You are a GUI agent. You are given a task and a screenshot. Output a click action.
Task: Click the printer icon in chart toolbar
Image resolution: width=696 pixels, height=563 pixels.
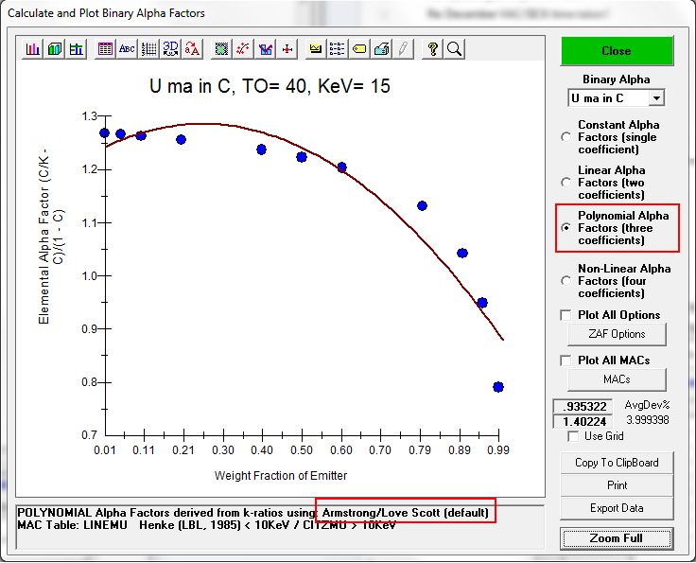coord(382,49)
